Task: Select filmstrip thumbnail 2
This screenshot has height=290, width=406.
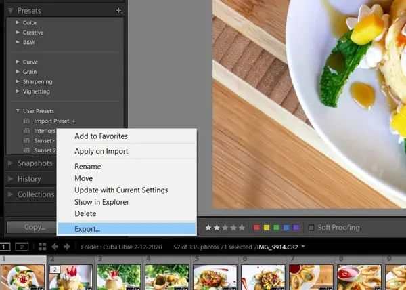Action: pyautogui.click(x=70, y=277)
